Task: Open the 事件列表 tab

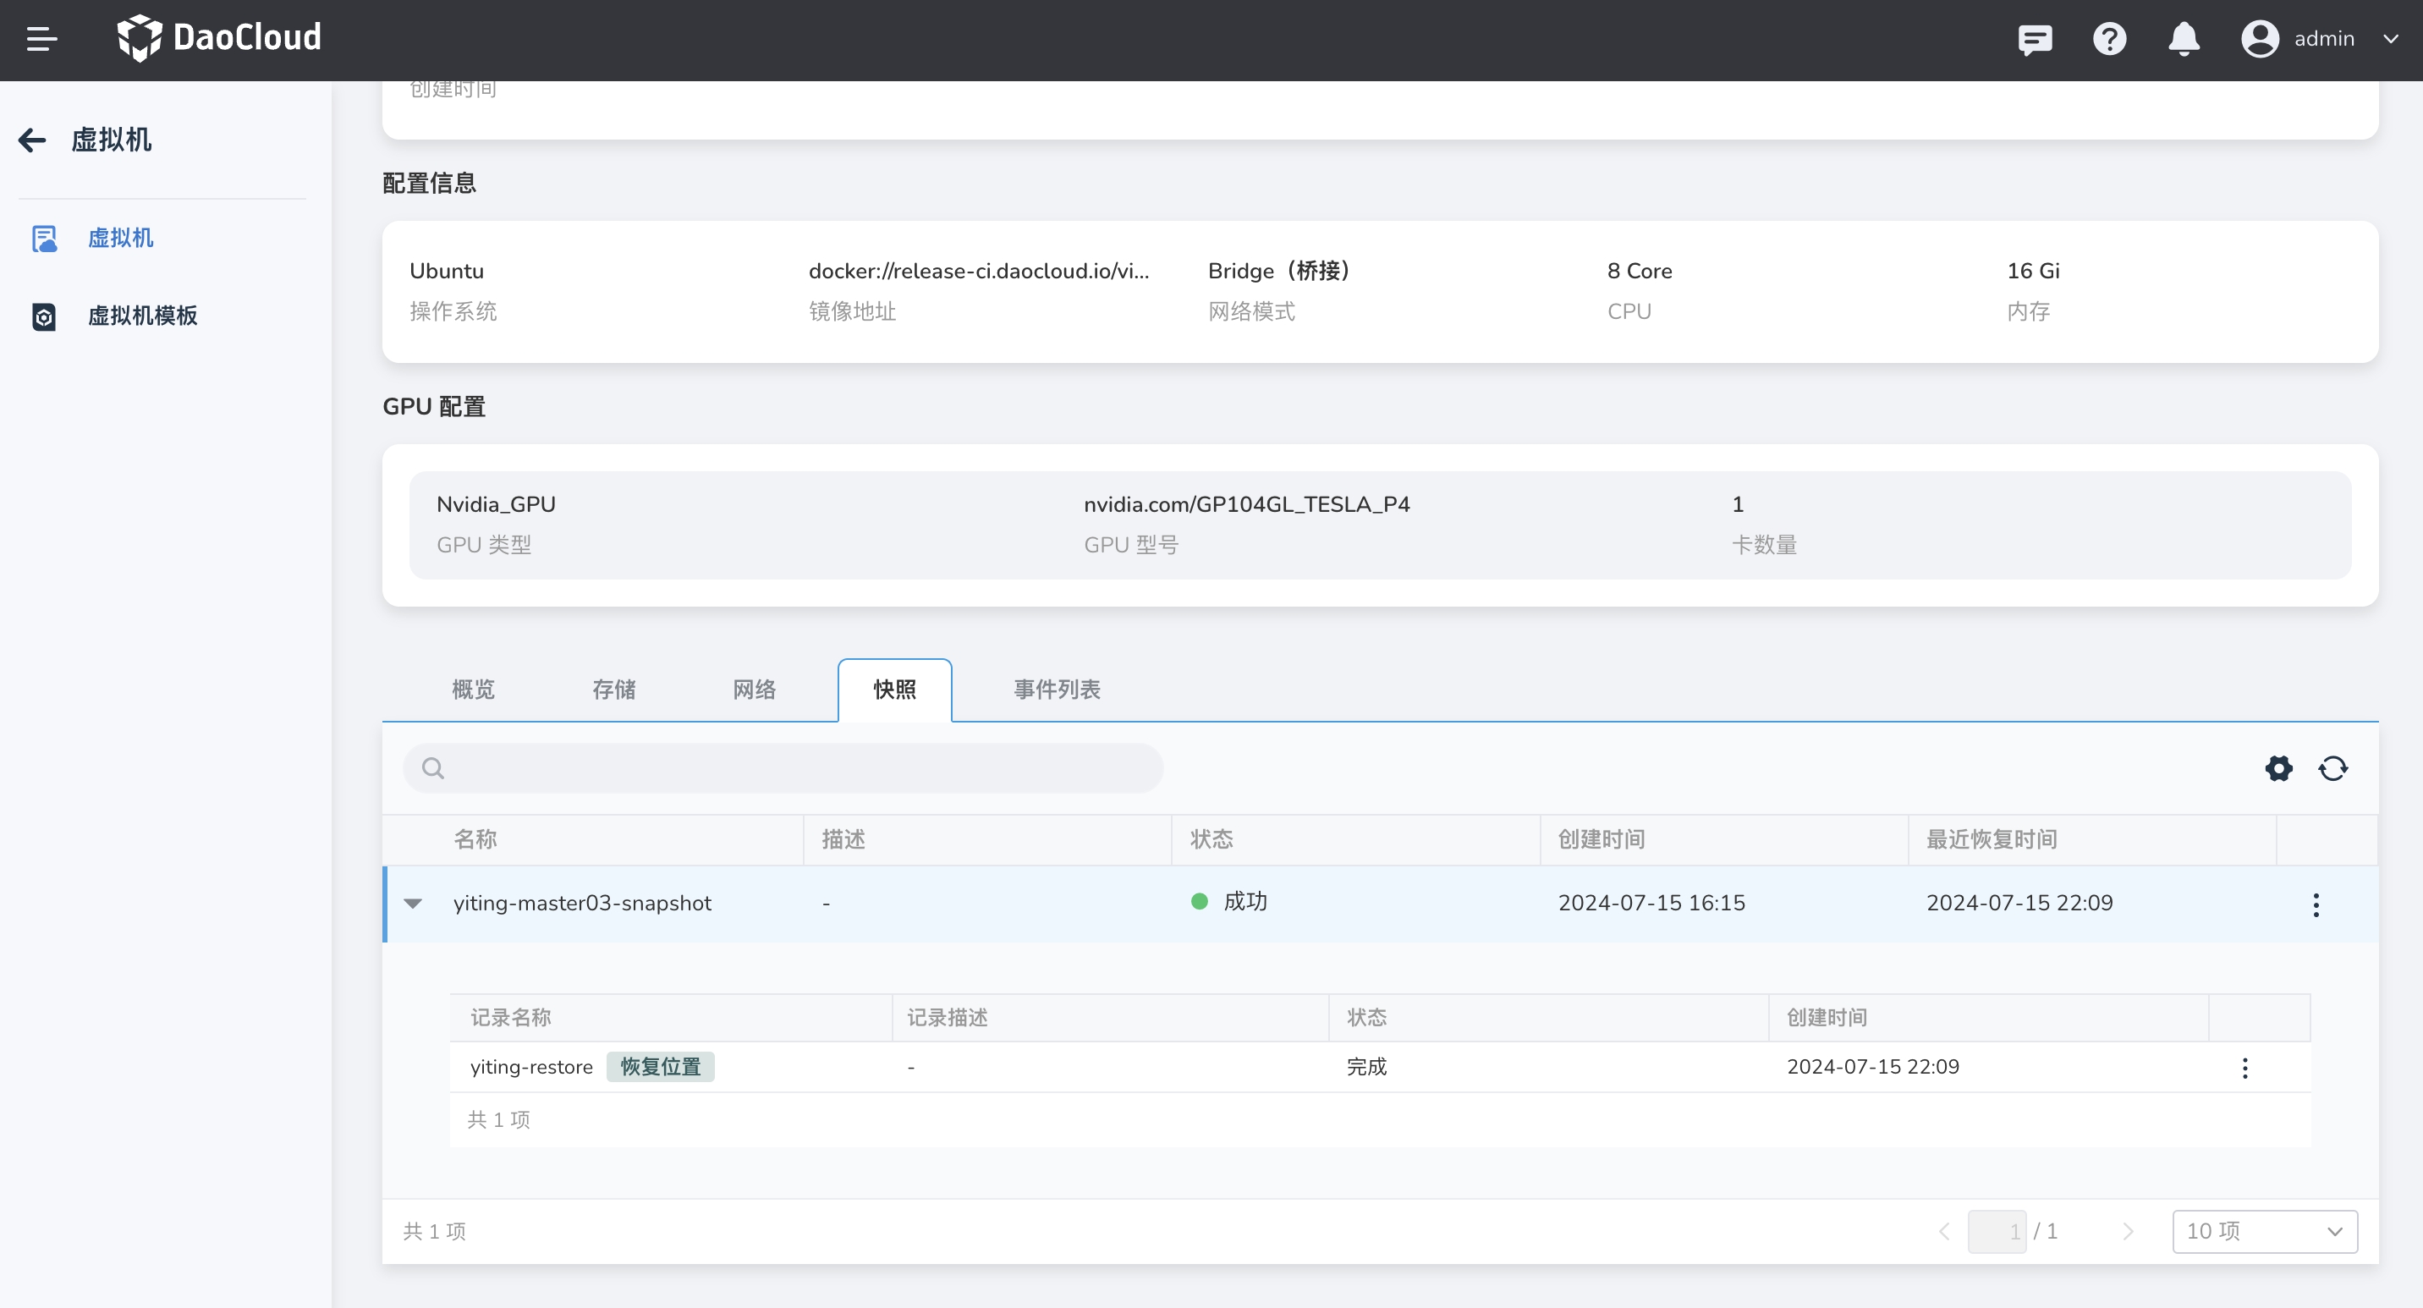Action: (1057, 690)
